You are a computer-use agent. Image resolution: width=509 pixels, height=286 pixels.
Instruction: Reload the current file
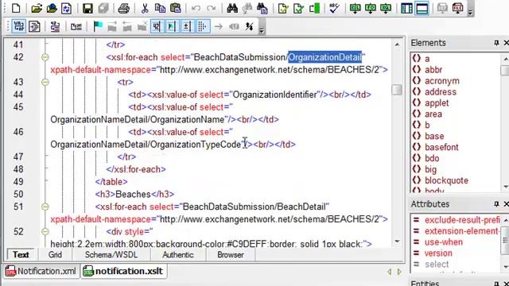67,8
